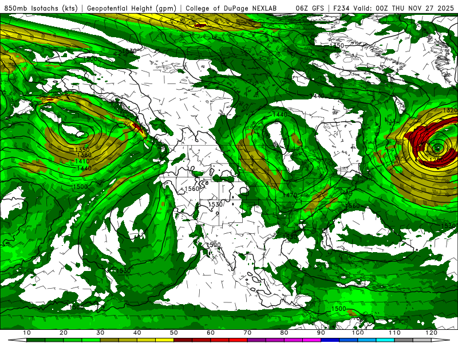Click the darkest green swatch starting the color bar

tap(35, 340)
